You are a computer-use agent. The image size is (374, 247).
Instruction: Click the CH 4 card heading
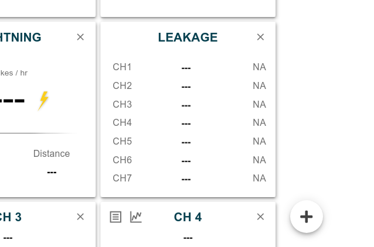pyautogui.click(x=188, y=217)
